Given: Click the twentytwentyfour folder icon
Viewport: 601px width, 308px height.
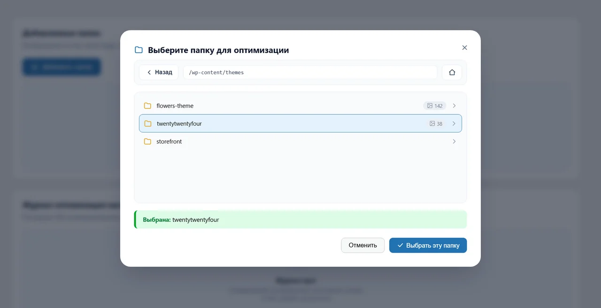Looking at the screenshot, I should click(148, 123).
